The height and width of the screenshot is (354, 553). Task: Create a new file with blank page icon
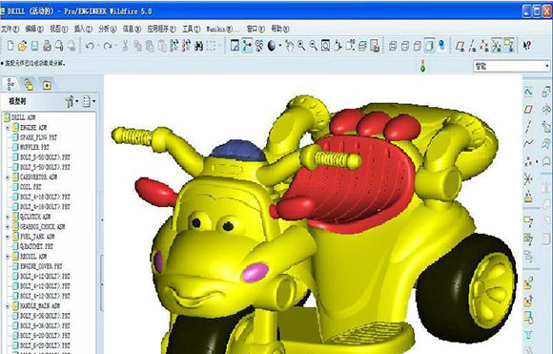pos(10,46)
